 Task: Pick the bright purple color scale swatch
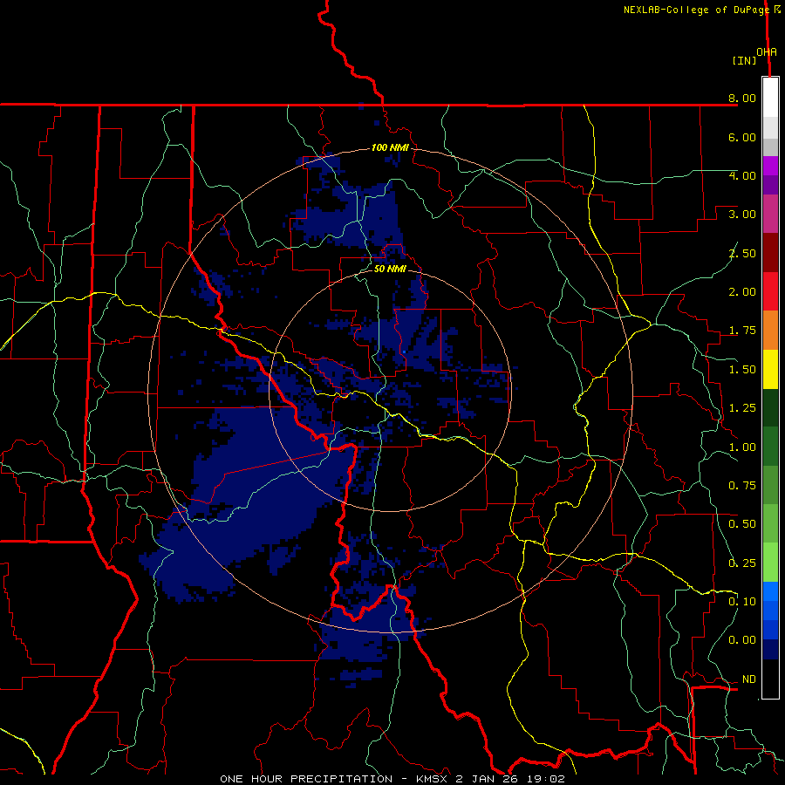(x=770, y=166)
